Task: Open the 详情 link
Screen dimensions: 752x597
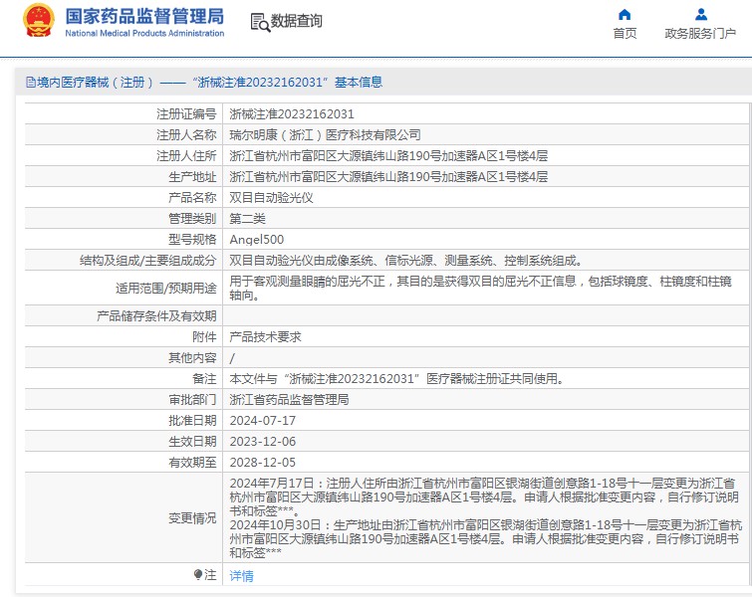Action: 241,575
